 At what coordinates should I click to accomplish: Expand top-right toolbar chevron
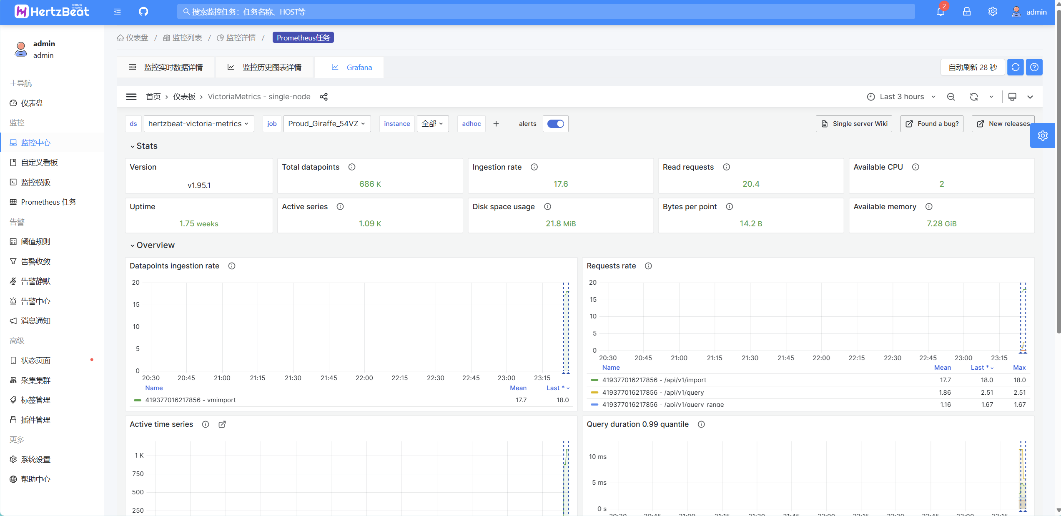[x=1030, y=97]
